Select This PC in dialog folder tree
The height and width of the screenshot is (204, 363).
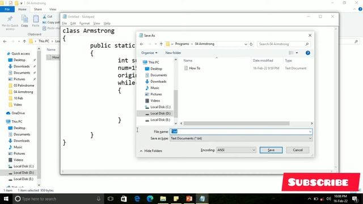click(154, 62)
